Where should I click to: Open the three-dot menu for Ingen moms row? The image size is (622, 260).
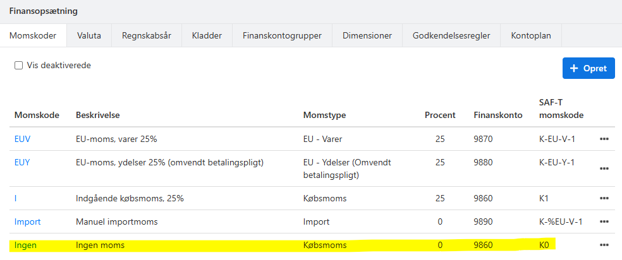604,245
